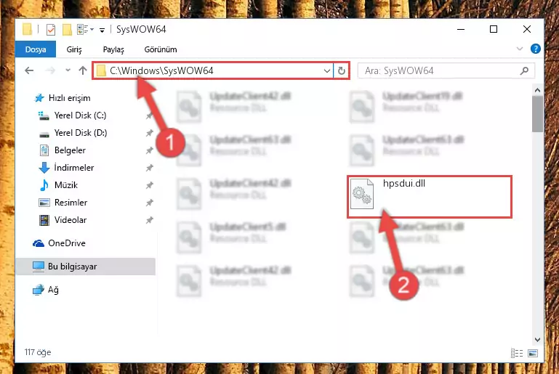The image size is (559, 374).
Task: Click the Yerel Disk (C:) drive icon
Action: 44,115
